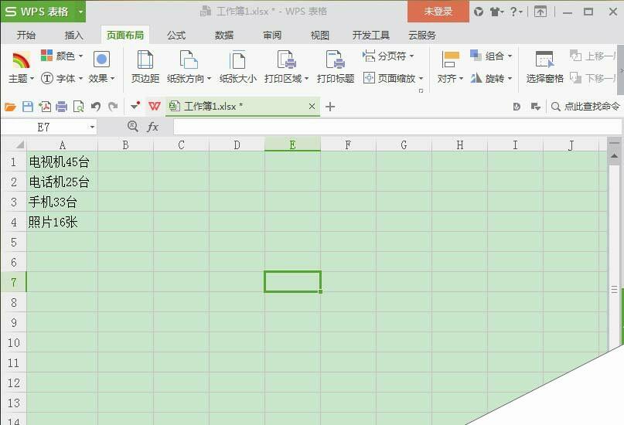Switch to the 审阅 tab
The image size is (624, 425).
click(272, 36)
